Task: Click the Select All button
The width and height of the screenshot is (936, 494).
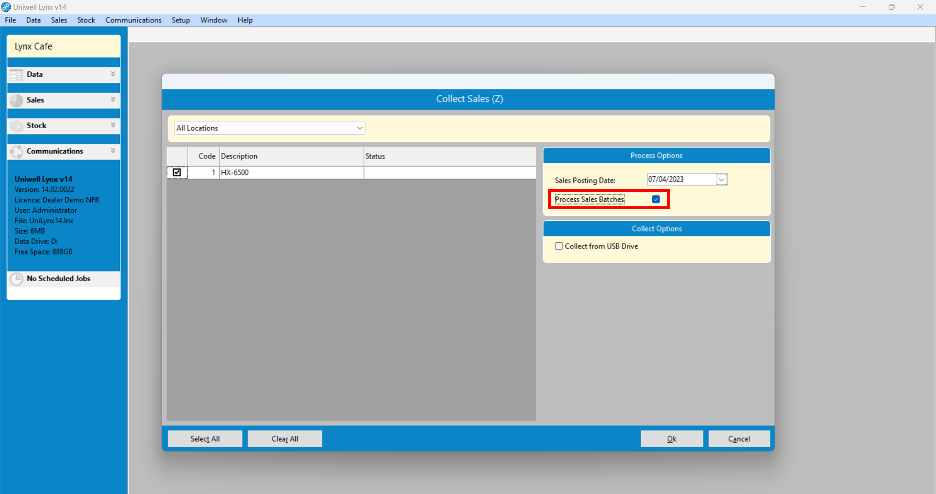Action: [205, 439]
